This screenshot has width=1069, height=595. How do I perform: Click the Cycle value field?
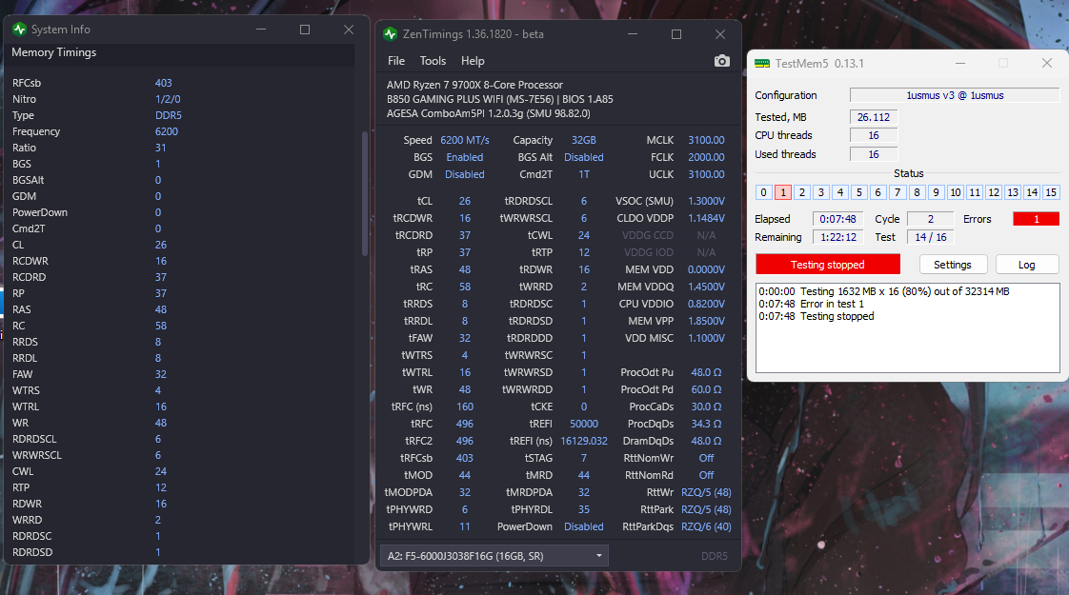[x=931, y=219]
